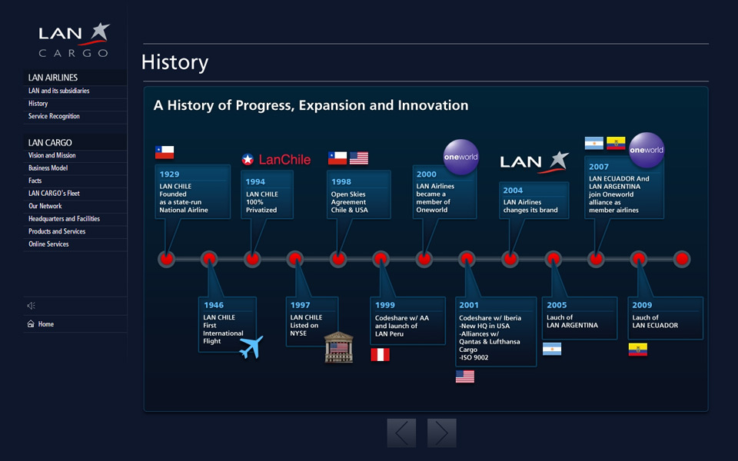738x461 pixels.
Task: Open Products and Services
Action: coord(75,231)
